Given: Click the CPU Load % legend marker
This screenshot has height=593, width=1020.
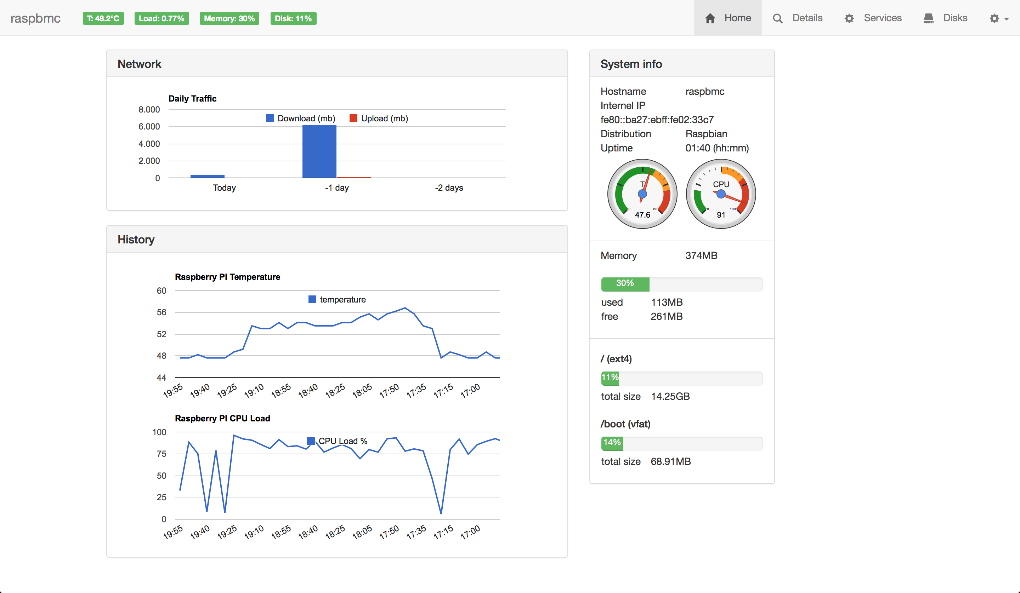Looking at the screenshot, I should 311,441.
